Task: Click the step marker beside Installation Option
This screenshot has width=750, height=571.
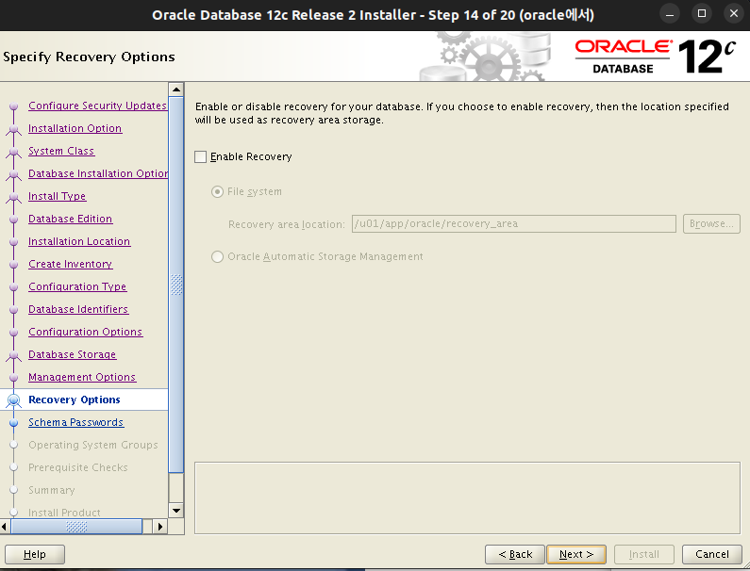Action: coord(14,129)
